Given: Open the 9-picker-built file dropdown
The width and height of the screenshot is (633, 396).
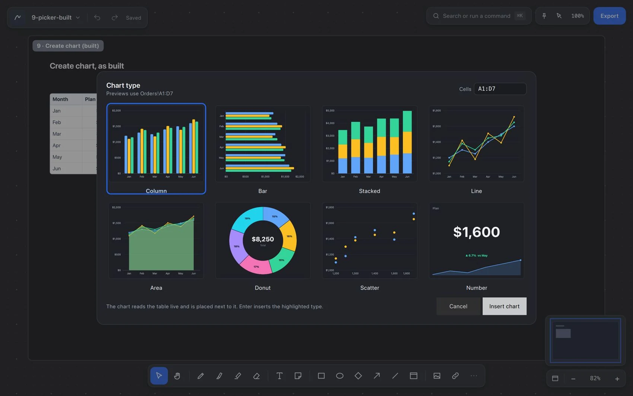Looking at the screenshot, I should point(55,18).
